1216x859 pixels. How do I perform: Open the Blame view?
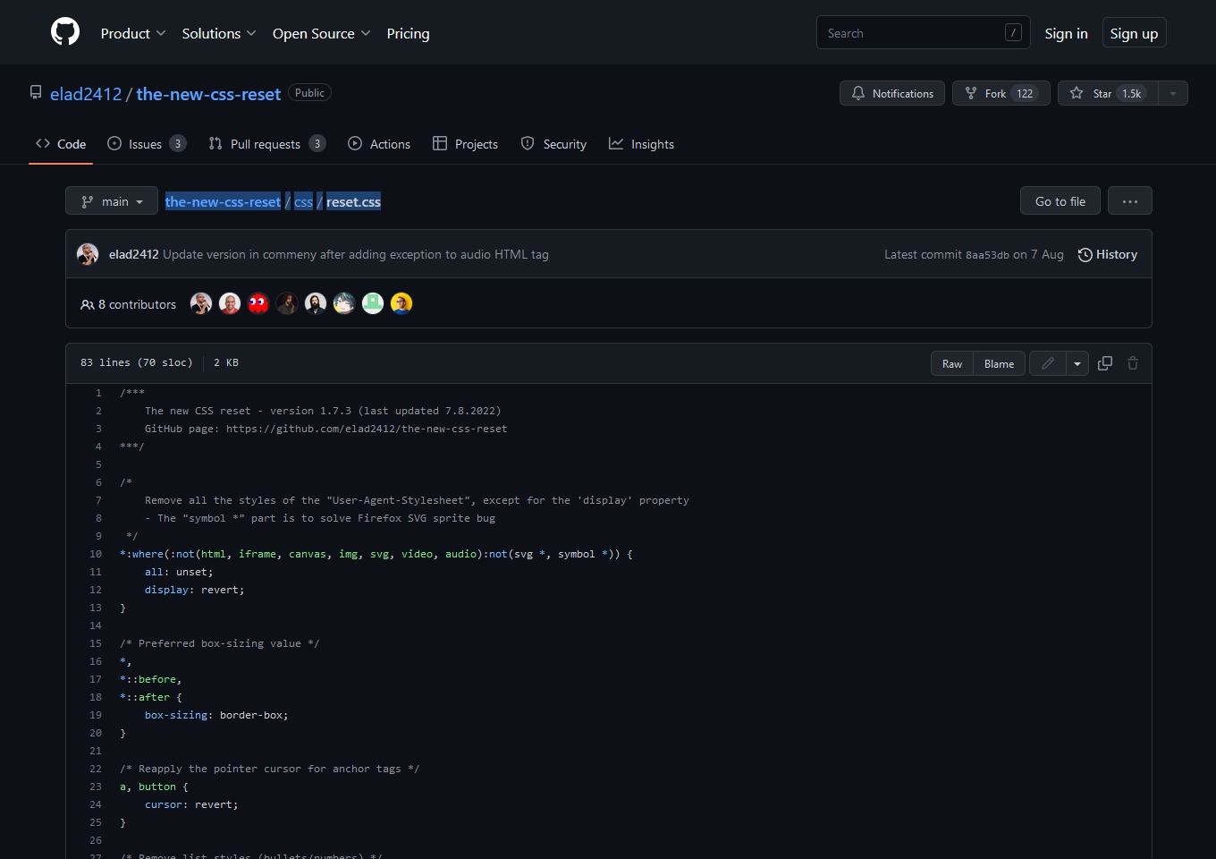click(x=999, y=363)
